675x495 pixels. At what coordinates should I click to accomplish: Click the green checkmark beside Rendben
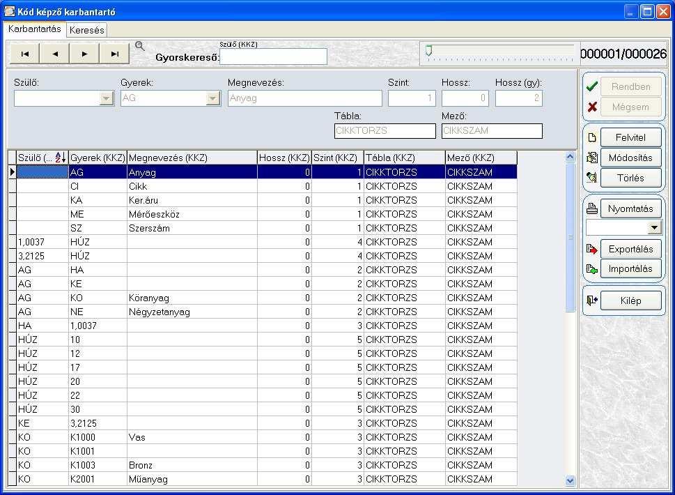pyautogui.click(x=592, y=86)
